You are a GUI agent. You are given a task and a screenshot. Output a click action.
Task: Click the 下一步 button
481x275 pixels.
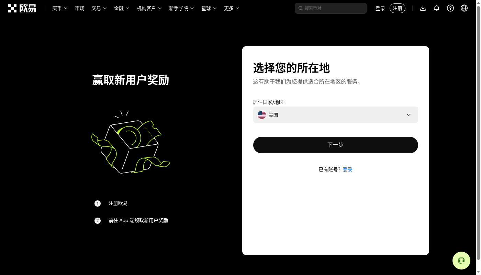click(x=336, y=145)
